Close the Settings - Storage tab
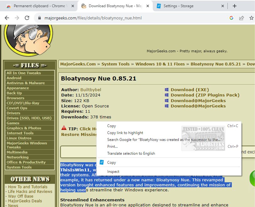Screen dimensions: 255x207 223,6
